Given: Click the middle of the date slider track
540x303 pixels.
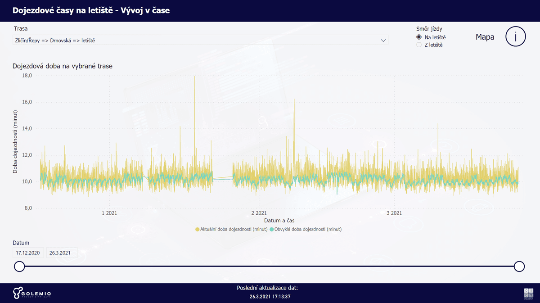Looking at the screenshot, I should (269, 267).
